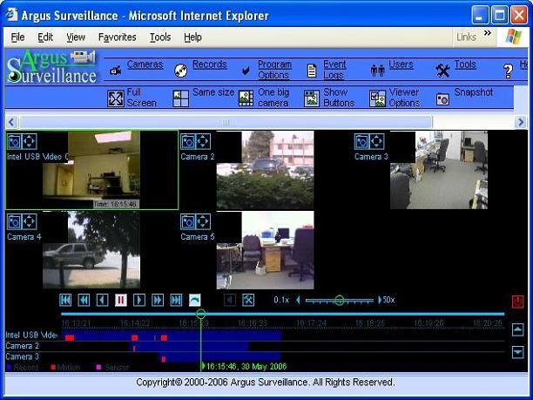The image size is (533, 400).
Task: Open Viewer Options
Action: point(395,98)
